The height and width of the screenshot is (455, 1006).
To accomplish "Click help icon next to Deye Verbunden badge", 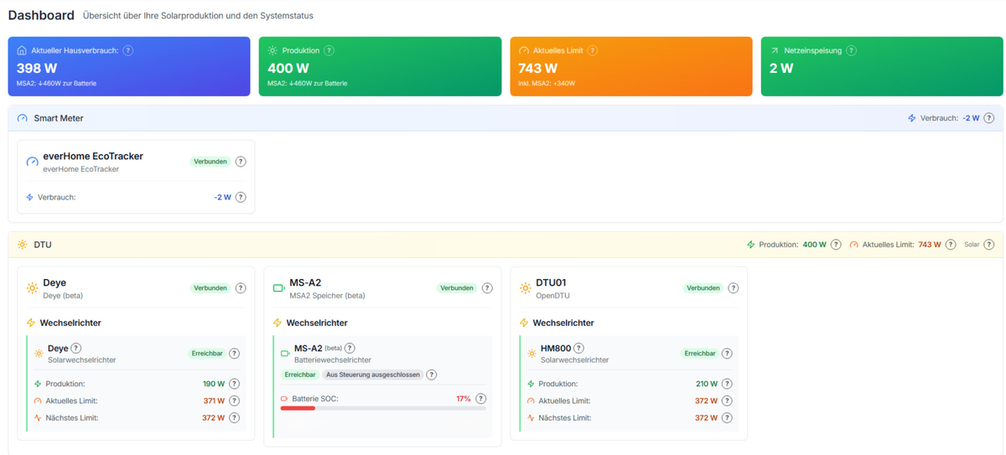I will click(241, 288).
